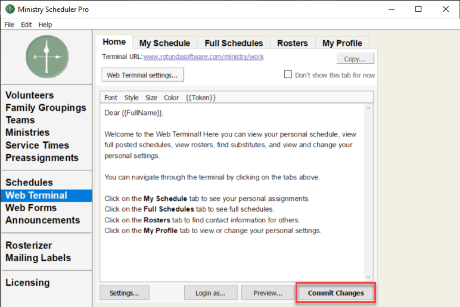Click the Copy... button
Viewport: 460px width, 307px height.
355,58
